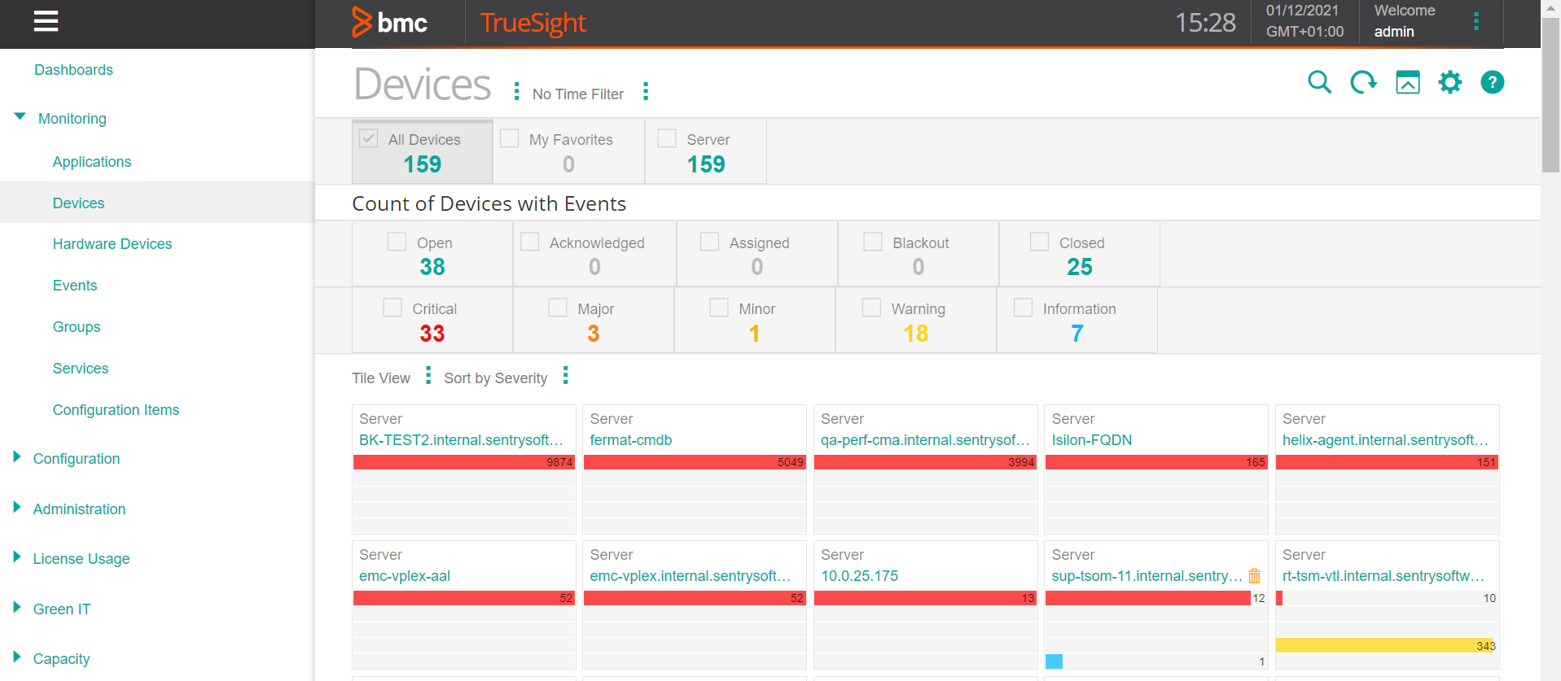This screenshot has width=1561, height=681.
Task: Click the Tile View label
Action: (x=381, y=378)
